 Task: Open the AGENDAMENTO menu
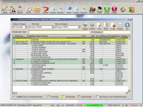point(16,4)
